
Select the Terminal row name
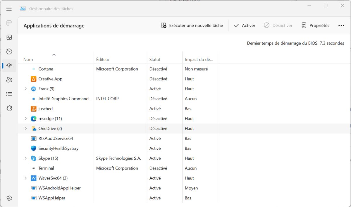coord(46,168)
